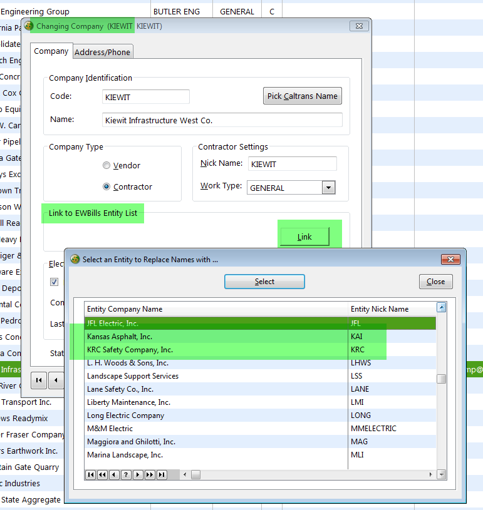
Task: Switch to the Address/Phone tab
Action: click(102, 52)
